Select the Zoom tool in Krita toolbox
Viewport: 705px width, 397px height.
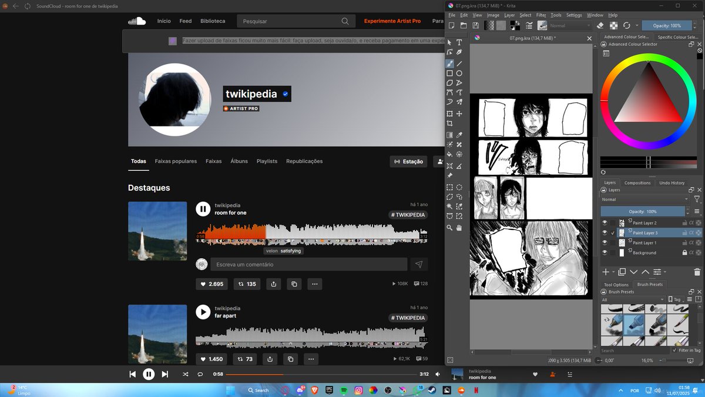click(449, 227)
